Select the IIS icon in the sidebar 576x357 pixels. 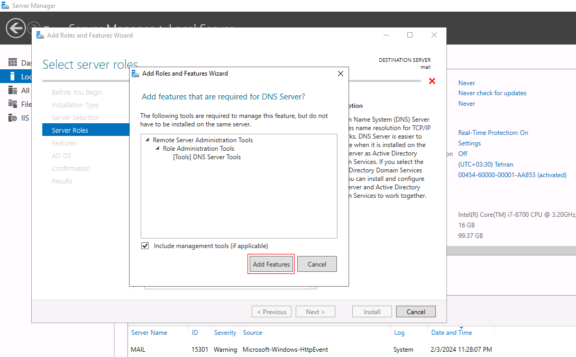(13, 118)
